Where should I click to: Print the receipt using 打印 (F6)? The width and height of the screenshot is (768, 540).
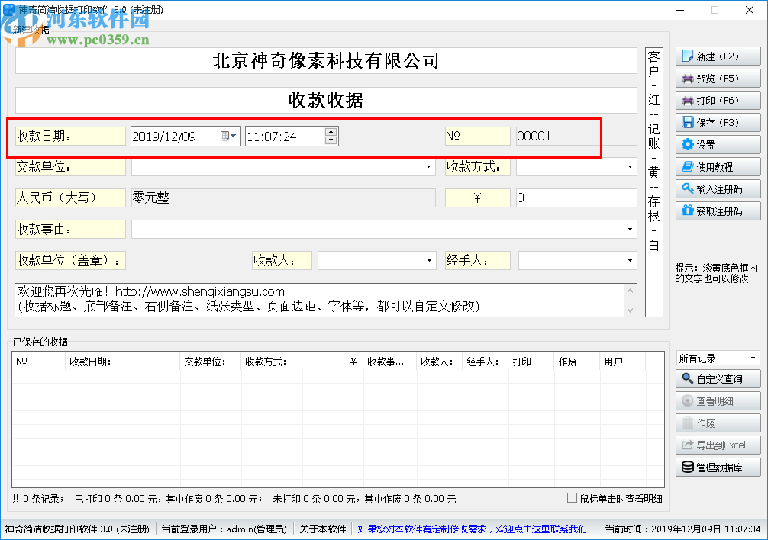point(716,100)
